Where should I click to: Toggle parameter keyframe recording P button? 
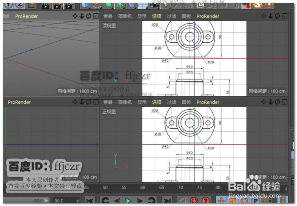coord(256,200)
